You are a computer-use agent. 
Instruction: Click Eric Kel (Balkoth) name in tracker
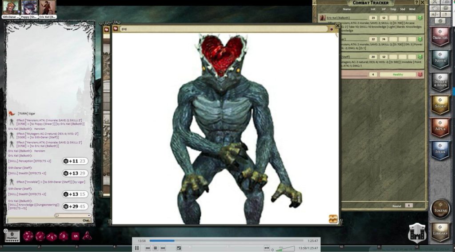pyautogui.click(x=338, y=18)
